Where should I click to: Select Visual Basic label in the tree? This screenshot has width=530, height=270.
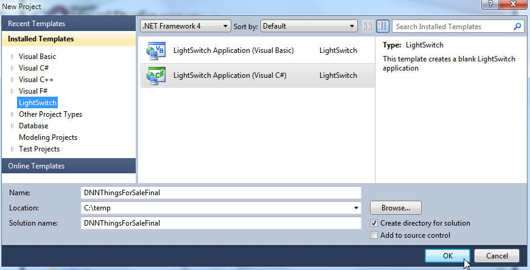37,57
